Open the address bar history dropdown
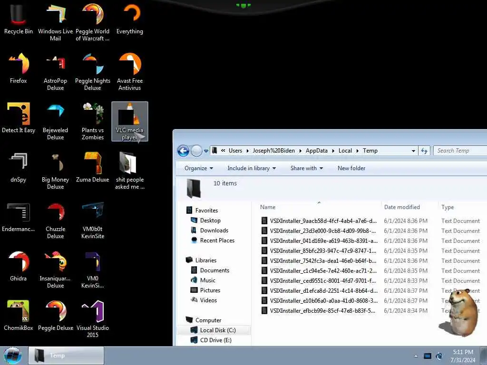The height and width of the screenshot is (365, 487). point(413,151)
